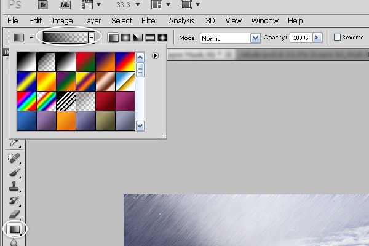Expand the gradient picker dropdown arrow

coord(92,38)
